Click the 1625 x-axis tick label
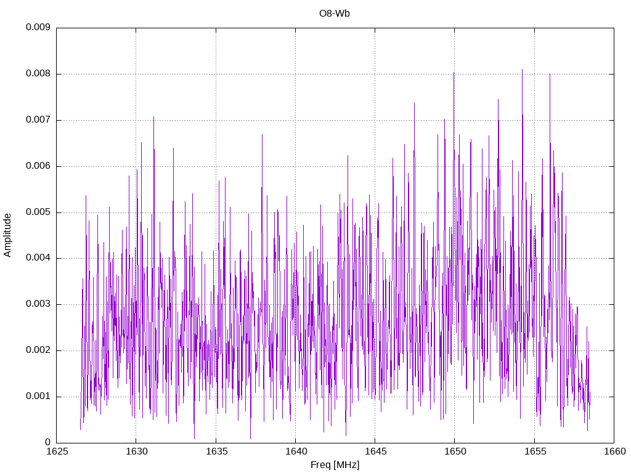Screen dimensions: 631x473 (57, 451)
